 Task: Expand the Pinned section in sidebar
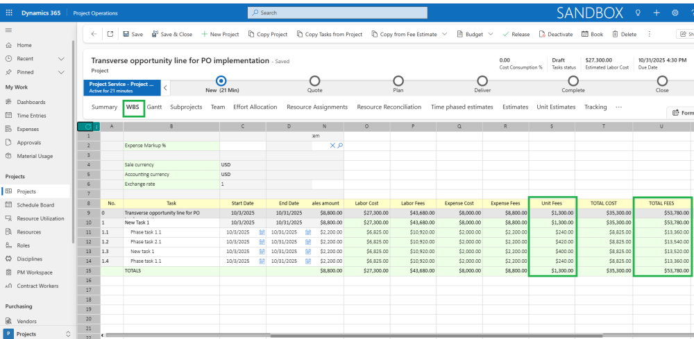click(x=61, y=72)
